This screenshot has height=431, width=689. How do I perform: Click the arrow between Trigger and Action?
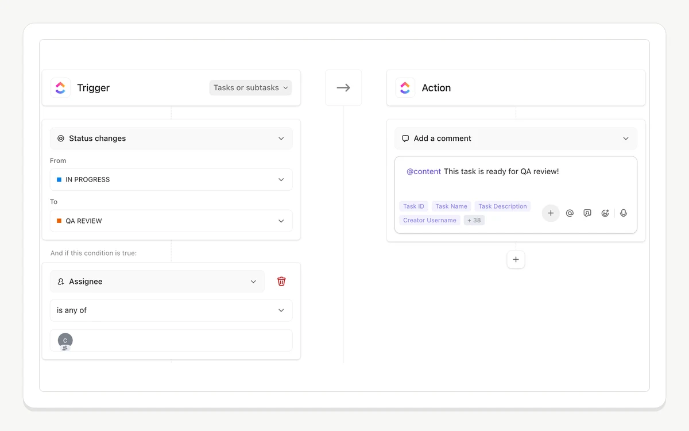point(343,88)
